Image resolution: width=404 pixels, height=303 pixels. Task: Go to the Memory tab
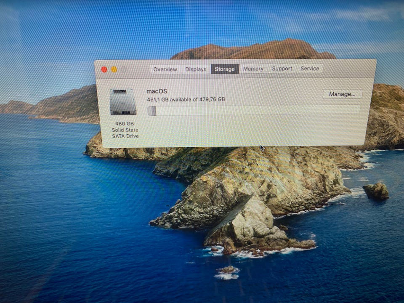point(253,69)
